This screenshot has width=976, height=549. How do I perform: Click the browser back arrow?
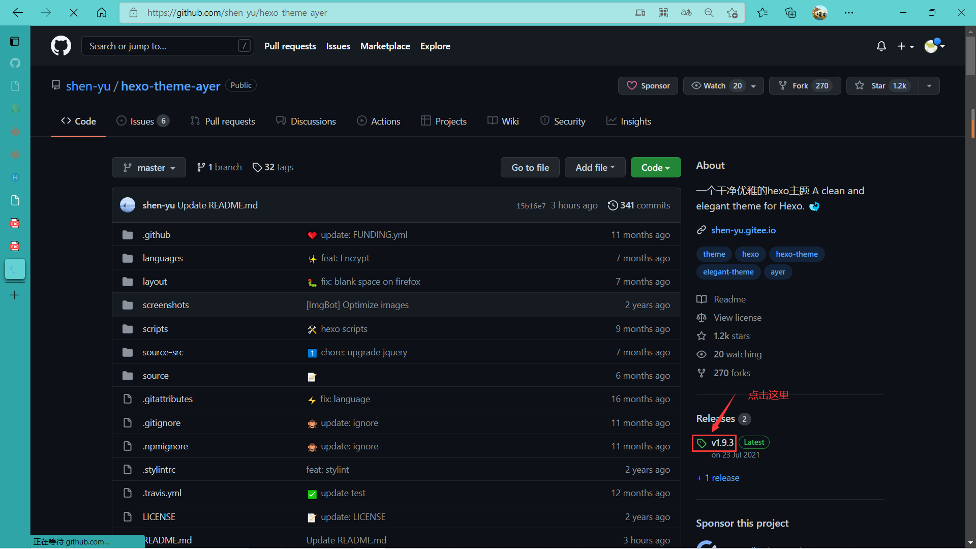tap(18, 13)
